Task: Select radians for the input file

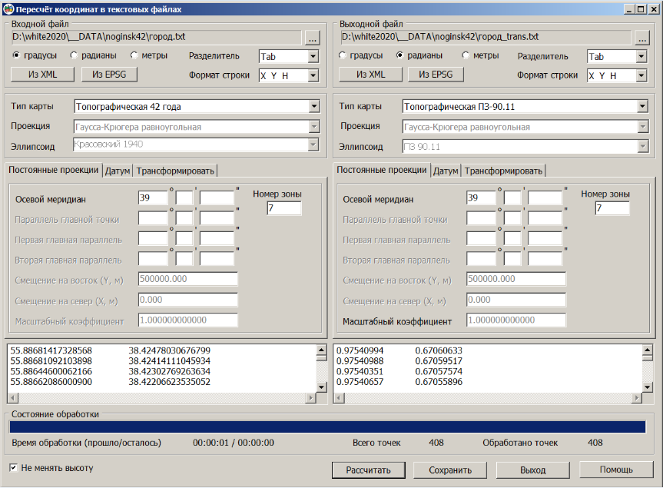Action: coord(75,55)
